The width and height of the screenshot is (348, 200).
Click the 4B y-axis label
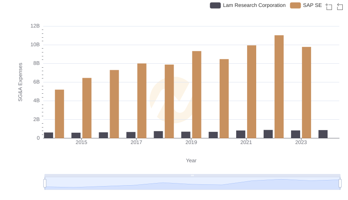[37, 101]
